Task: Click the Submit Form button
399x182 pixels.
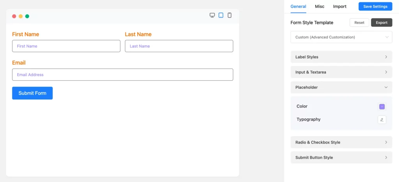Action: coord(32,93)
